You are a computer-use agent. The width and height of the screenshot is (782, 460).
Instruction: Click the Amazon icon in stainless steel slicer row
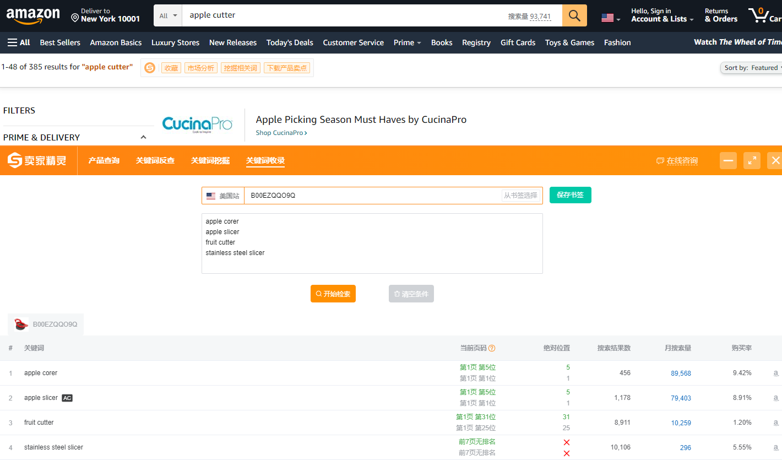776,447
